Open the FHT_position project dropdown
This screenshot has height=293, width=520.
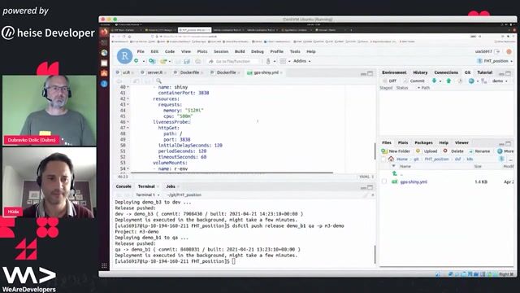[x=495, y=61]
